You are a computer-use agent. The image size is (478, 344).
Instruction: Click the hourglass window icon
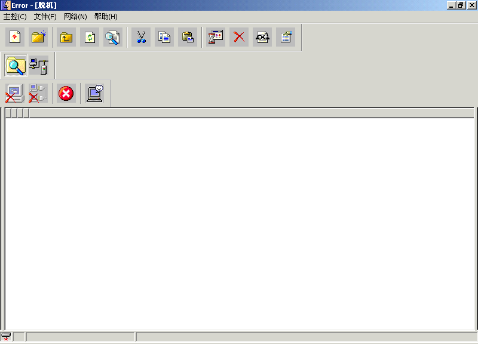(x=216, y=37)
